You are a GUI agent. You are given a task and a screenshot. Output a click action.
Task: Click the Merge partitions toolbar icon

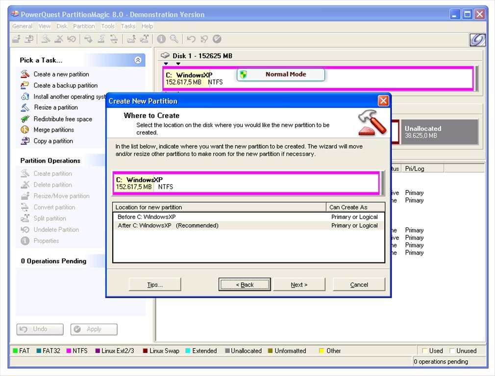click(x=131, y=39)
